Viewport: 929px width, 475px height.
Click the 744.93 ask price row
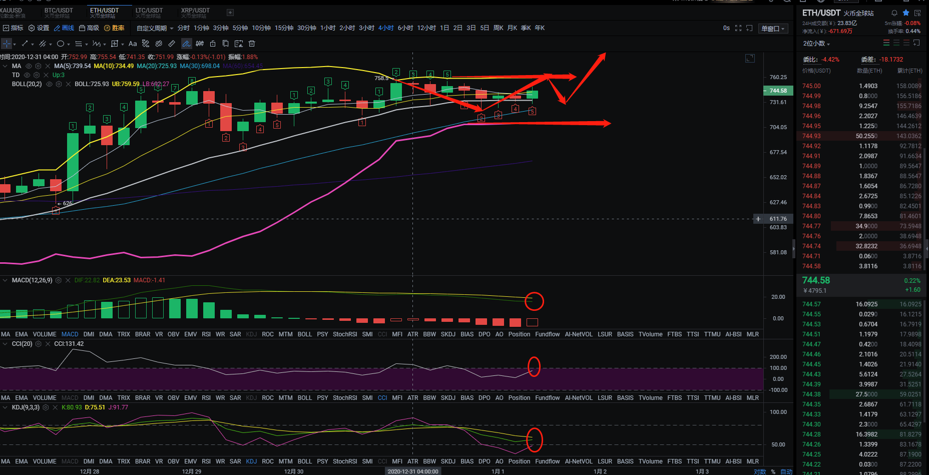pos(862,136)
